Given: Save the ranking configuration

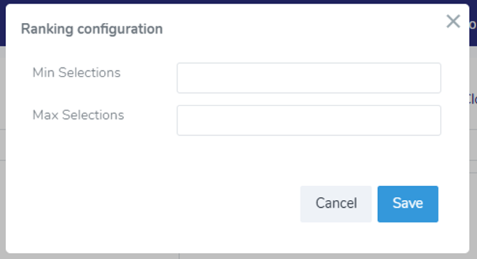Looking at the screenshot, I should [x=407, y=203].
